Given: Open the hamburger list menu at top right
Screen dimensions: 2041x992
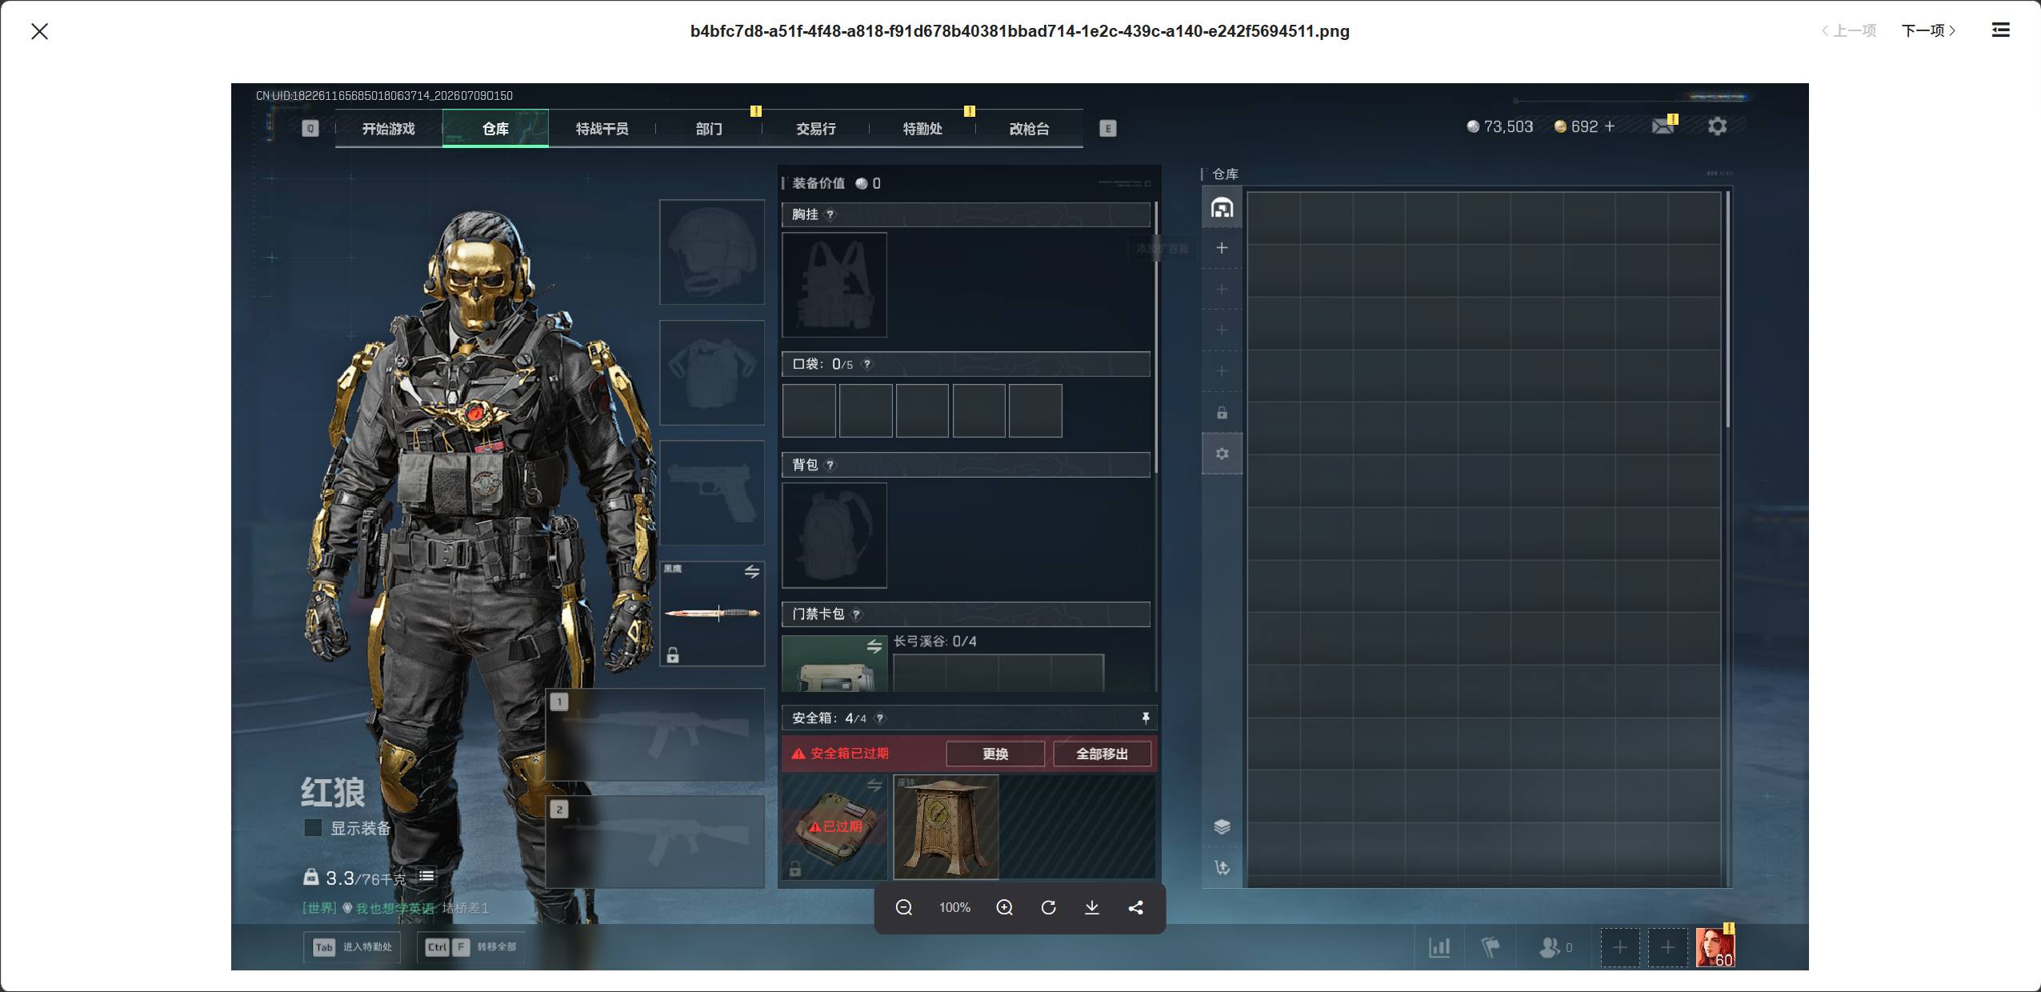Looking at the screenshot, I should click(x=2000, y=30).
